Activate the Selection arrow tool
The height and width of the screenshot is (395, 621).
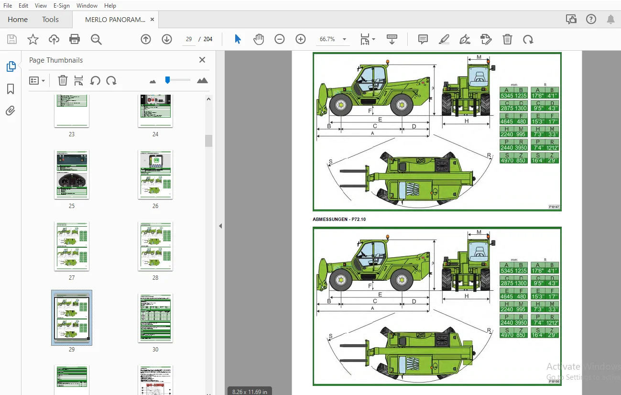coord(238,39)
